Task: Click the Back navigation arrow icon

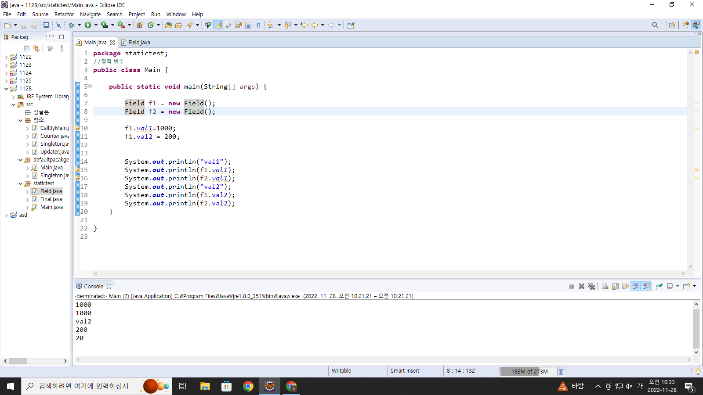Action: point(315,25)
